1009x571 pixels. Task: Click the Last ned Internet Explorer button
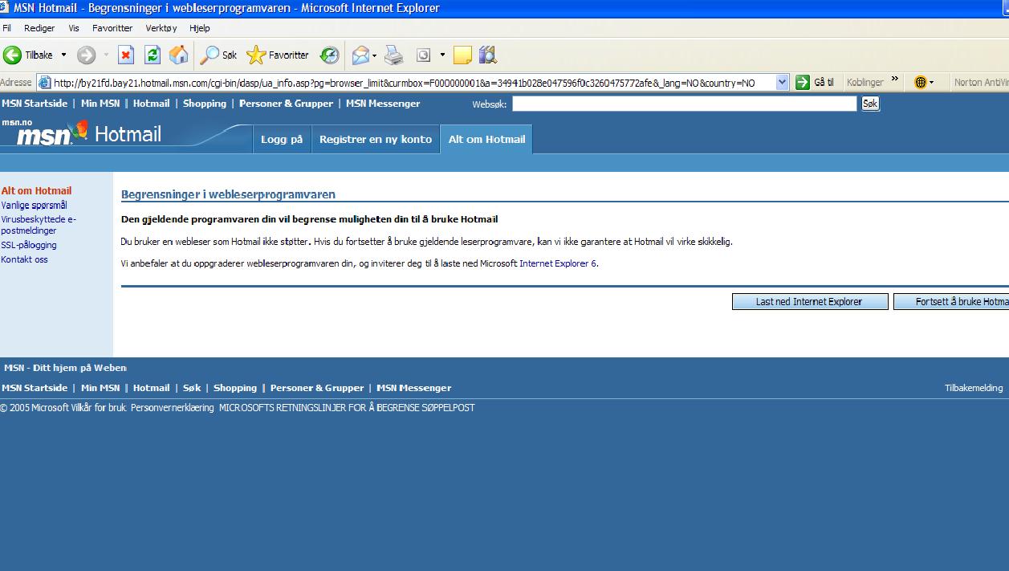click(810, 302)
